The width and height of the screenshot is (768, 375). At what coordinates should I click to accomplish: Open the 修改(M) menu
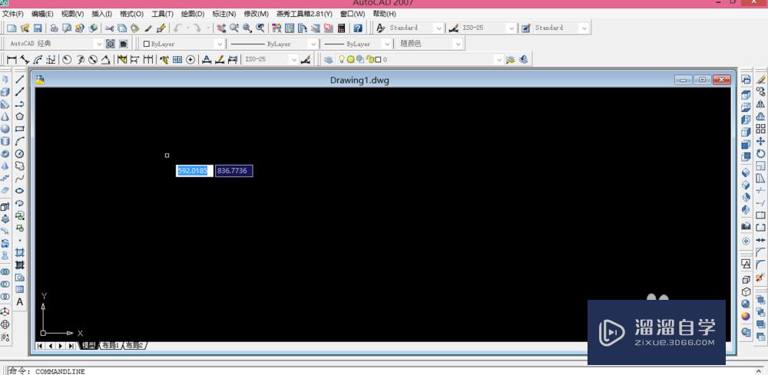(x=257, y=14)
